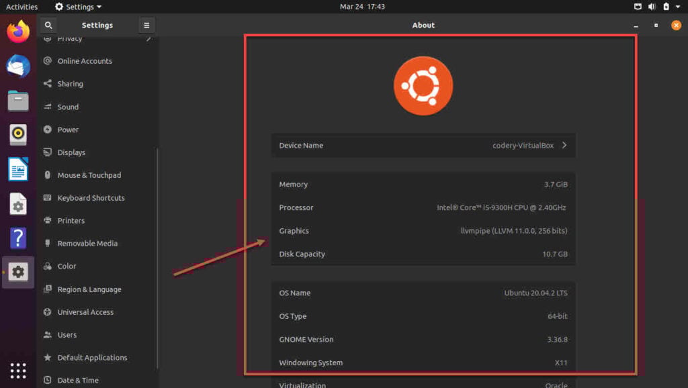Click the Color icon in sidebar
Image resolution: width=688 pixels, height=388 pixels.
48,266
